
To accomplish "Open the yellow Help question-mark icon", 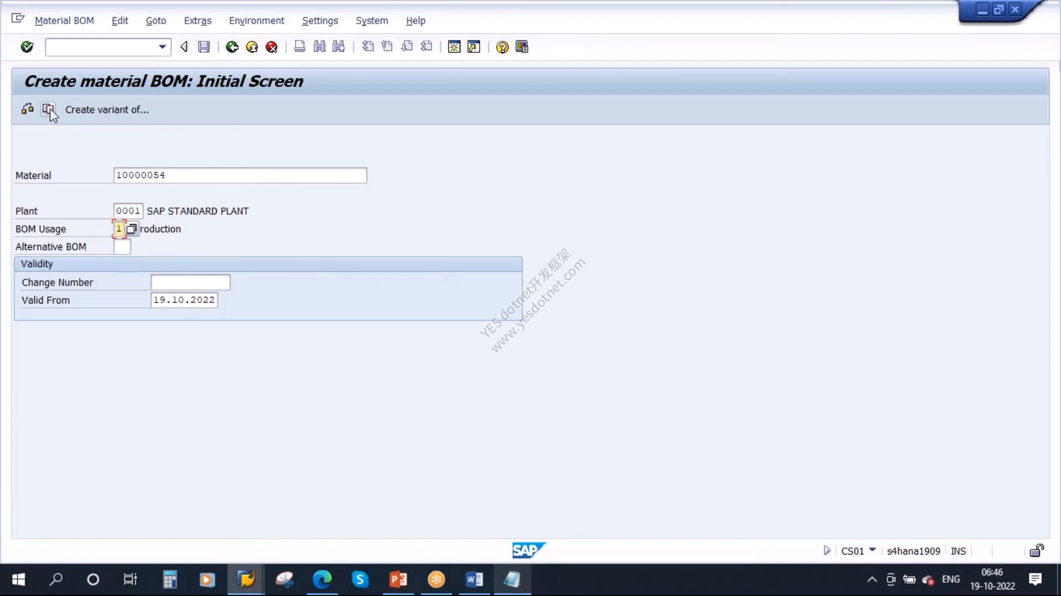I will 502,47.
